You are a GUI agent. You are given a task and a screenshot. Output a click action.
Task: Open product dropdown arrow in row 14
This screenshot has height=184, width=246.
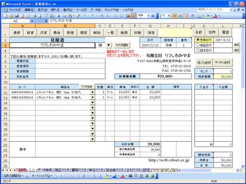(92, 103)
